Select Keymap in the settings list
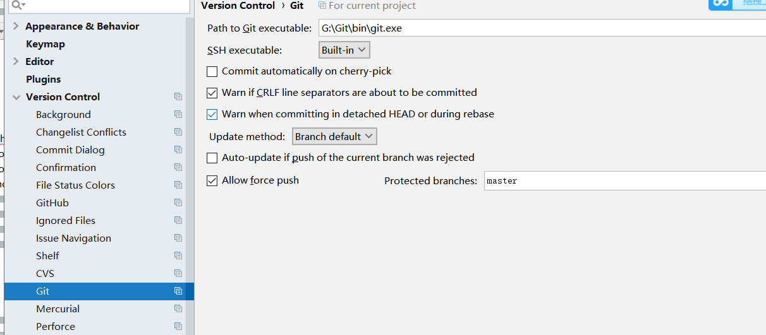Image resolution: width=766 pixels, height=335 pixels. (46, 44)
